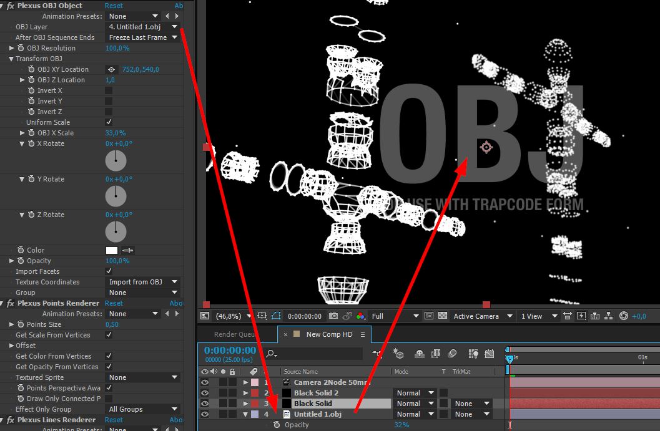Toggle stopwatch for Points Size
660x431 pixels.
[21, 324]
